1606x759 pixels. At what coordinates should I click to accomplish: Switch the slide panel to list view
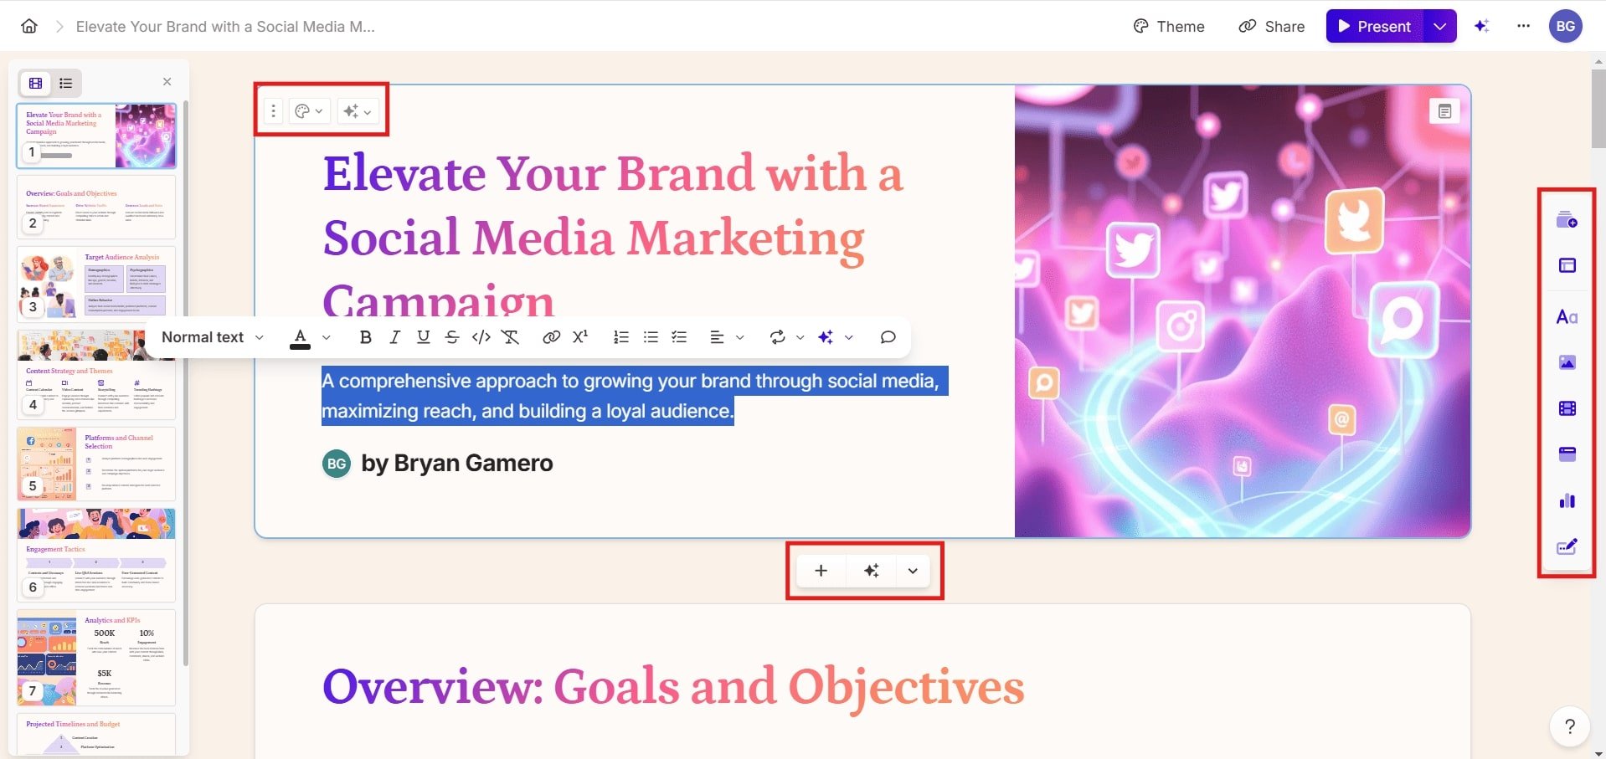click(65, 83)
